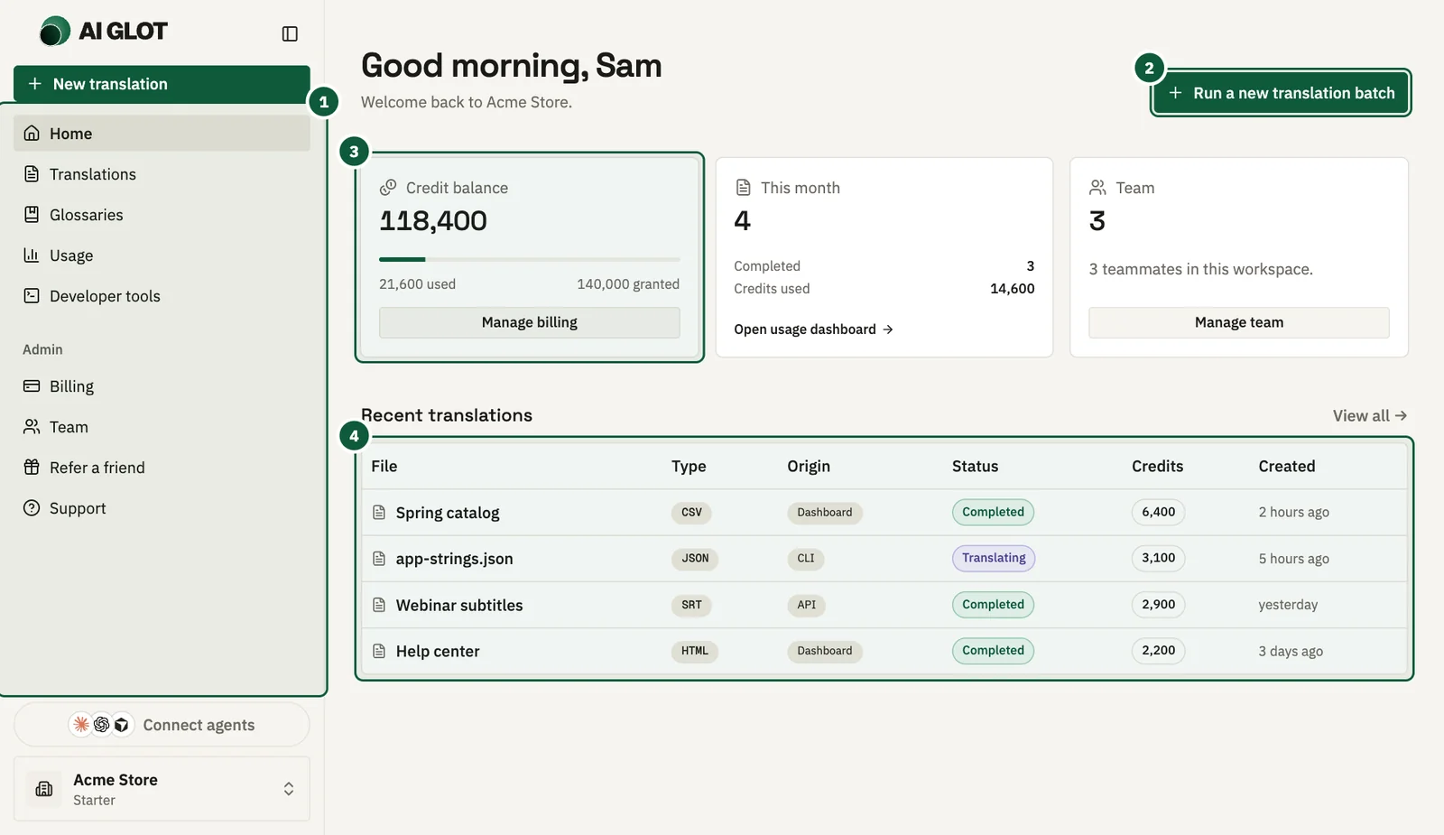Click the API origin badge
The image size is (1444, 835).
pos(806,605)
